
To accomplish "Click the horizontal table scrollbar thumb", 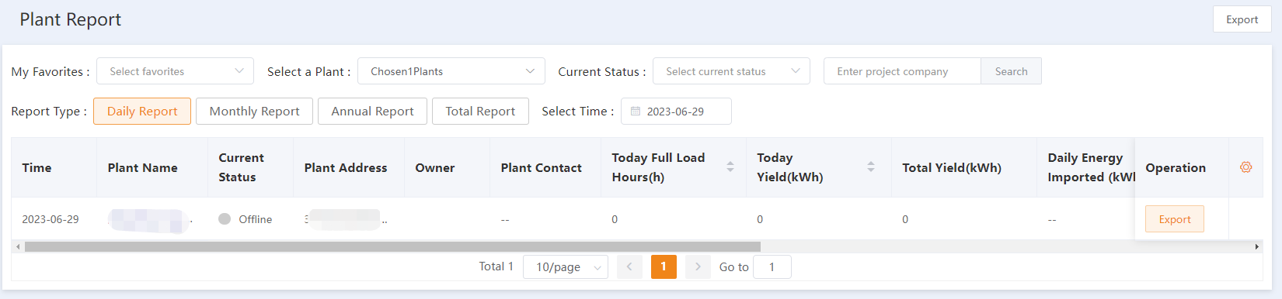I will point(392,247).
